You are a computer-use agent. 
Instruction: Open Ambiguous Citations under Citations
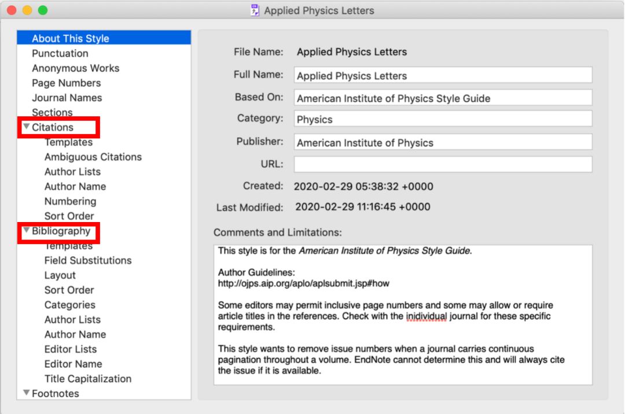[x=93, y=157]
